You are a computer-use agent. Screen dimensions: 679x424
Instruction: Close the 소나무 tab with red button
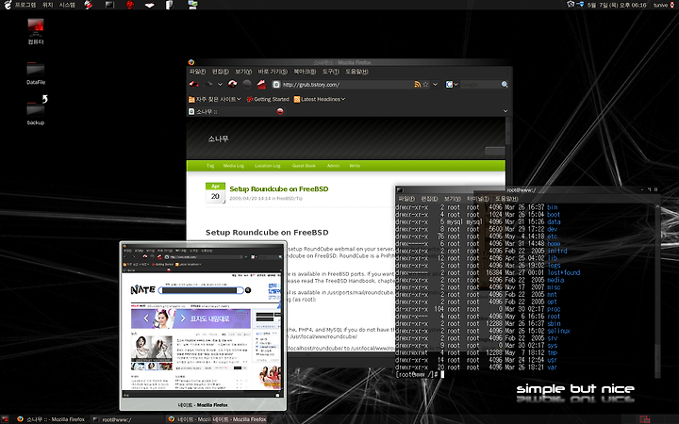tap(280, 111)
